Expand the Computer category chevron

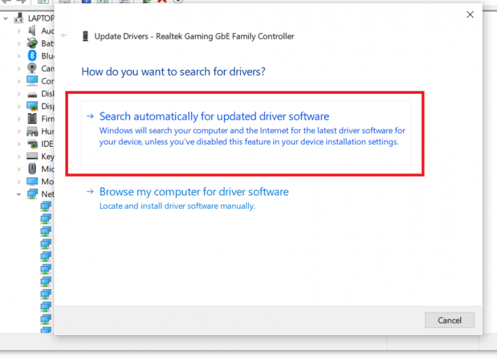click(x=19, y=81)
